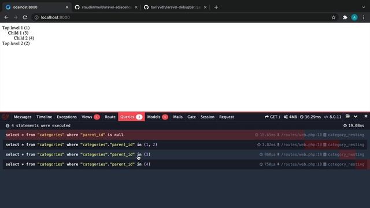Open the browser extensions puzzle icon
The height and width of the screenshot is (208, 370).
[x=345, y=17]
